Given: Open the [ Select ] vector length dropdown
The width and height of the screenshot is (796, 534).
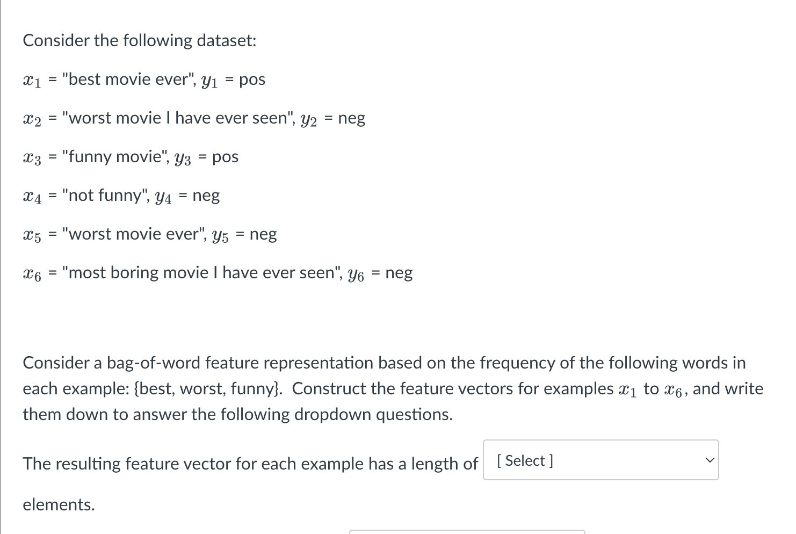Looking at the screenshot, I should tap(600, 460).
